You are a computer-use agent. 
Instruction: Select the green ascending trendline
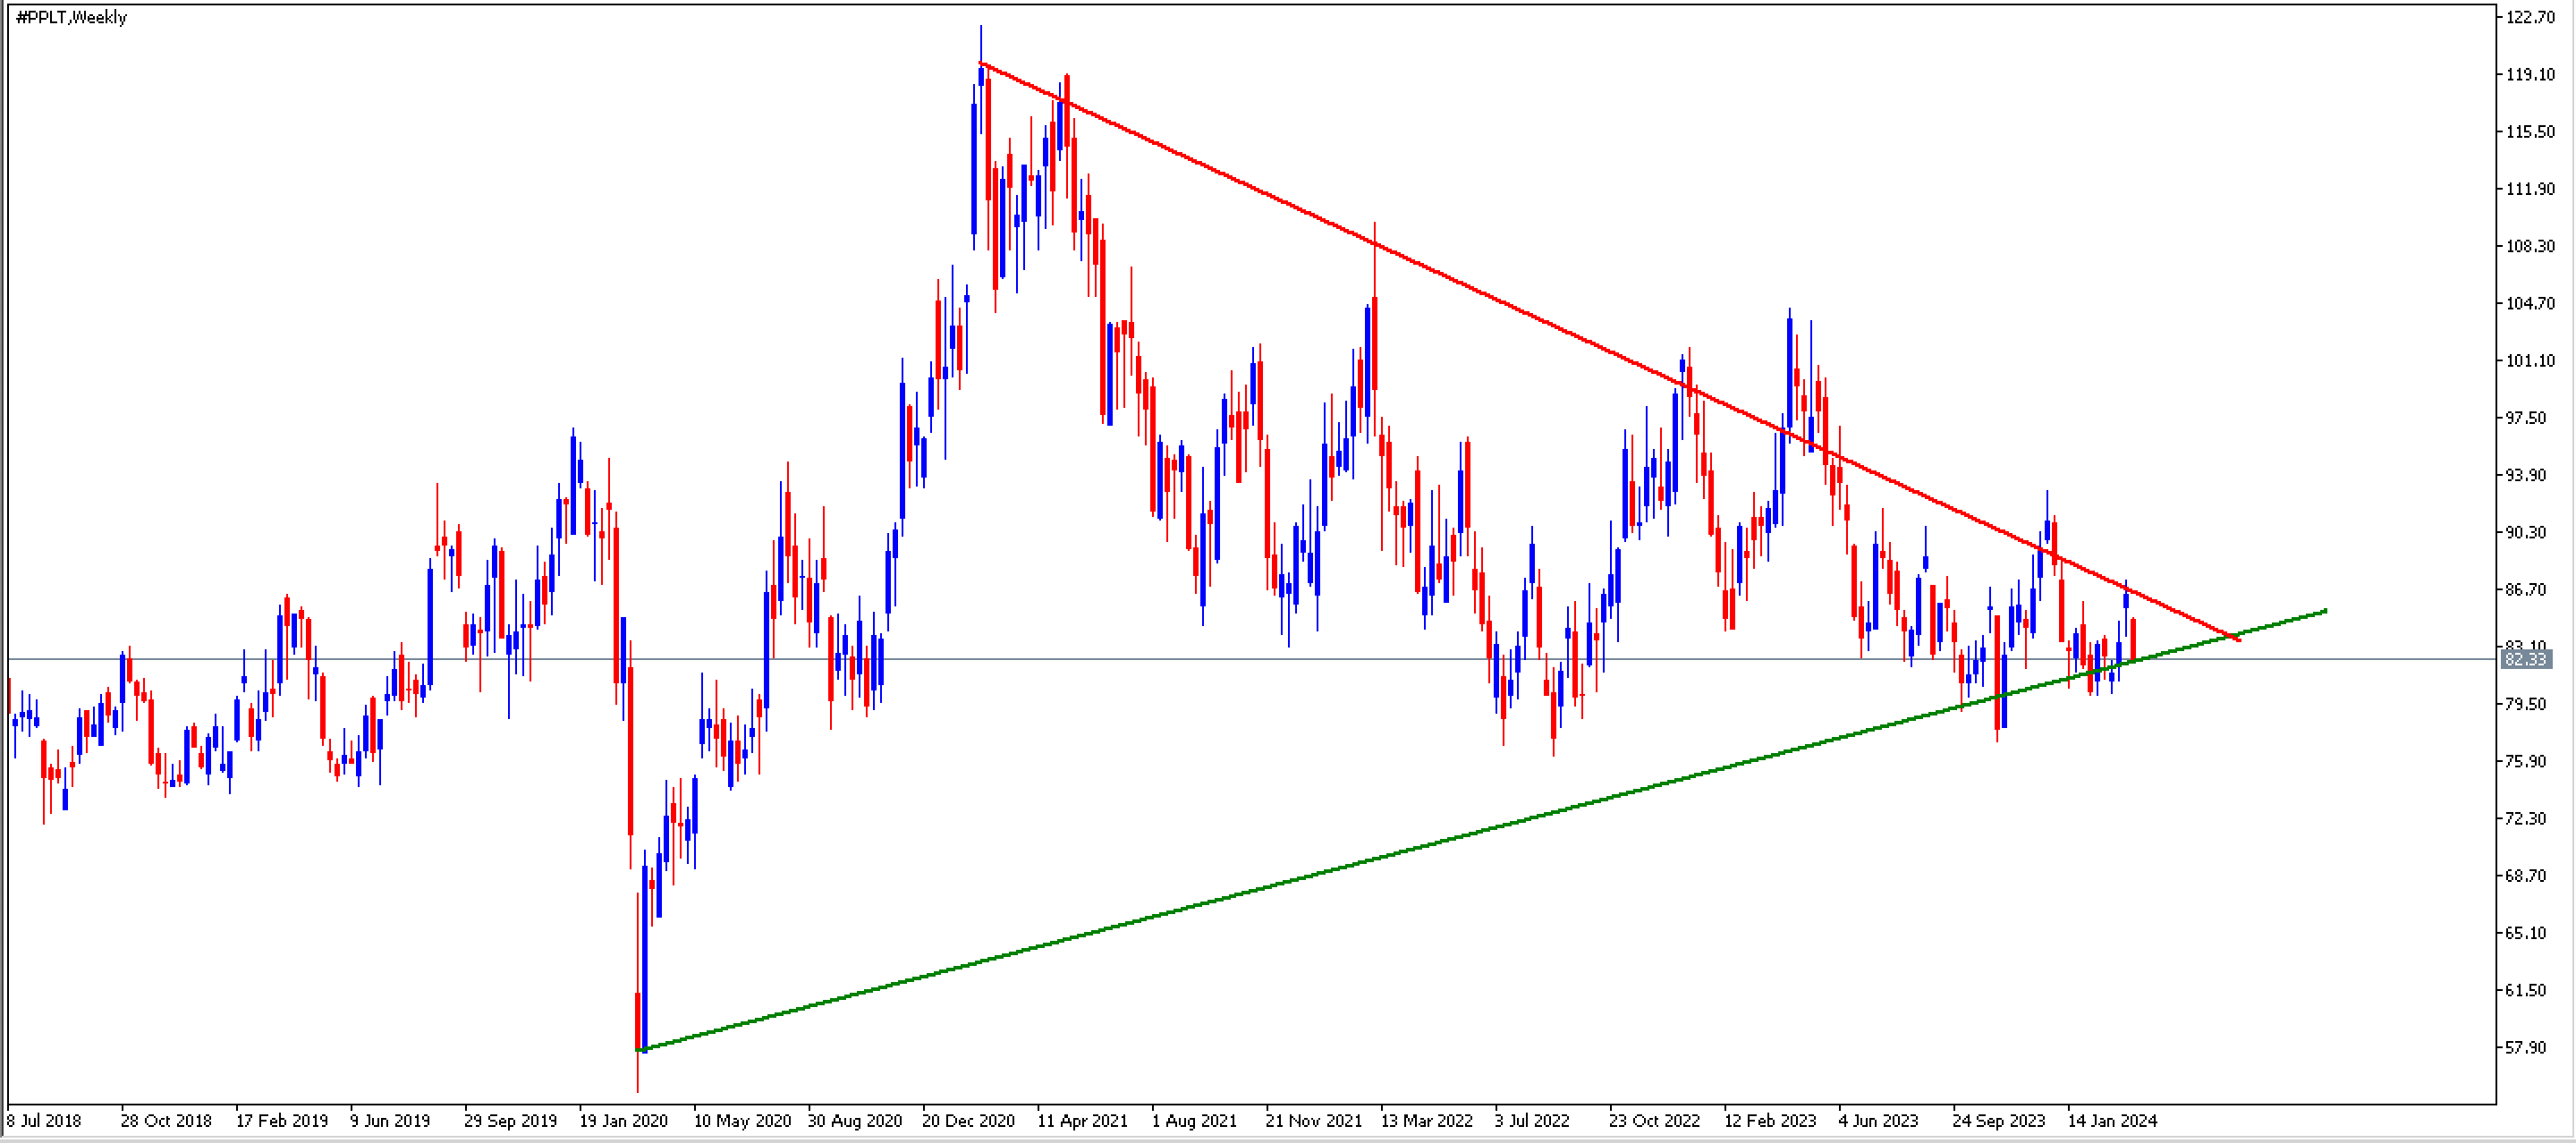point(1480,830)
